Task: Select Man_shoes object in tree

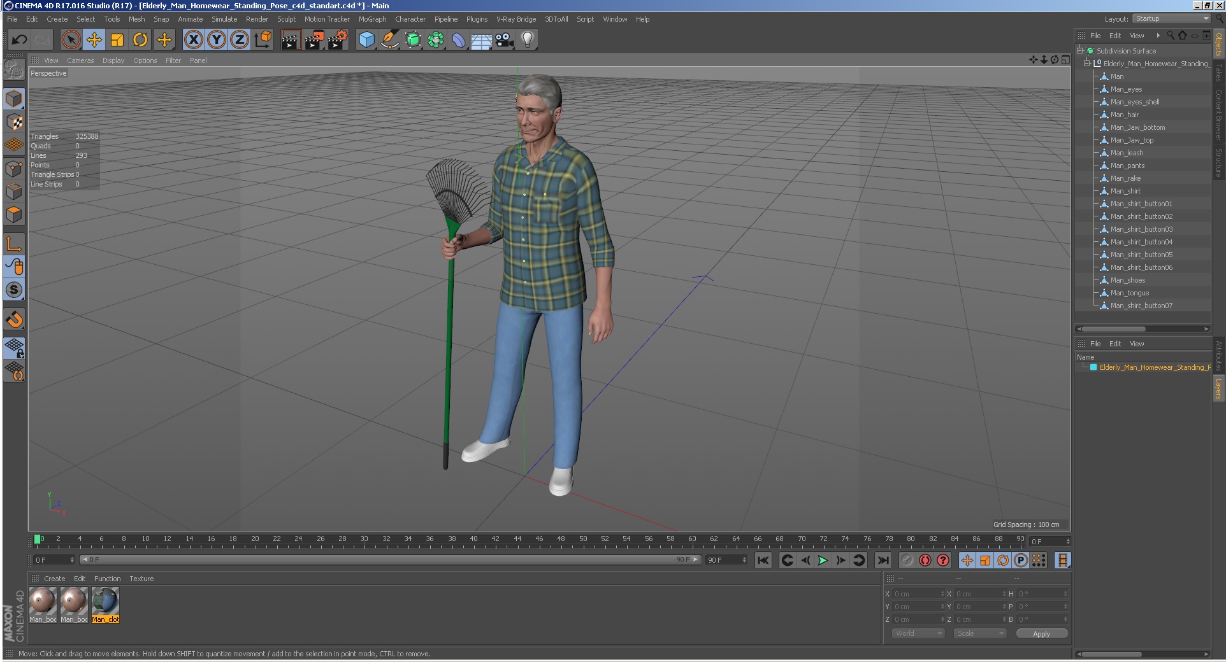Action: pyautogui.click(x=1127, y=280)
